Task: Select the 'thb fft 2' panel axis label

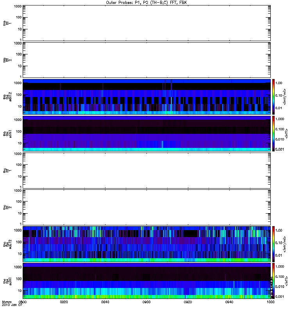Action: (7, 60)
